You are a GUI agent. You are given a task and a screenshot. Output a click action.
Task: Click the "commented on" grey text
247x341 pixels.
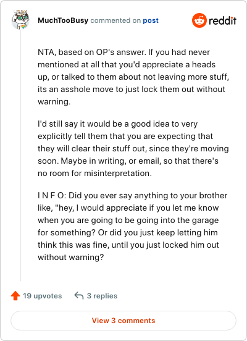[x=115, y=20]
